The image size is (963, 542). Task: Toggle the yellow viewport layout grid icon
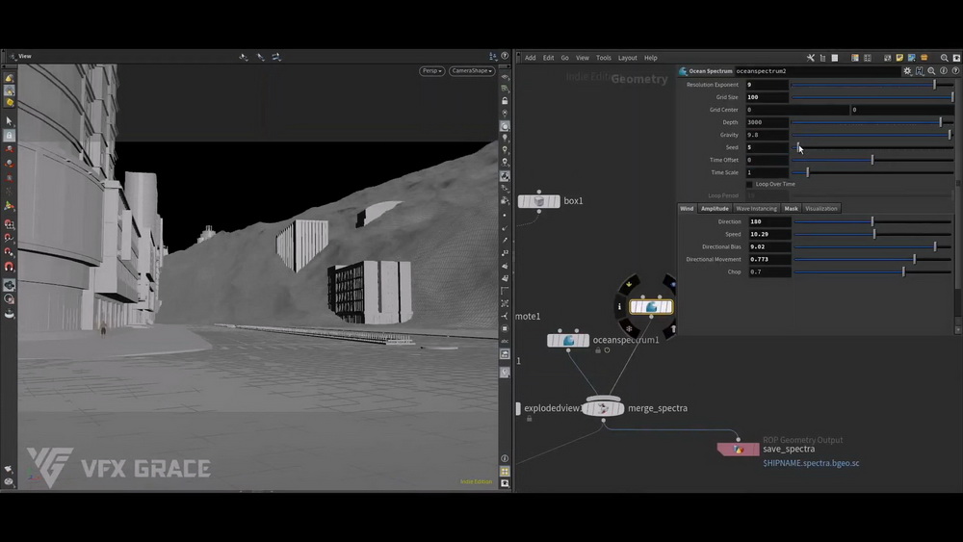(x=505, y=472)
